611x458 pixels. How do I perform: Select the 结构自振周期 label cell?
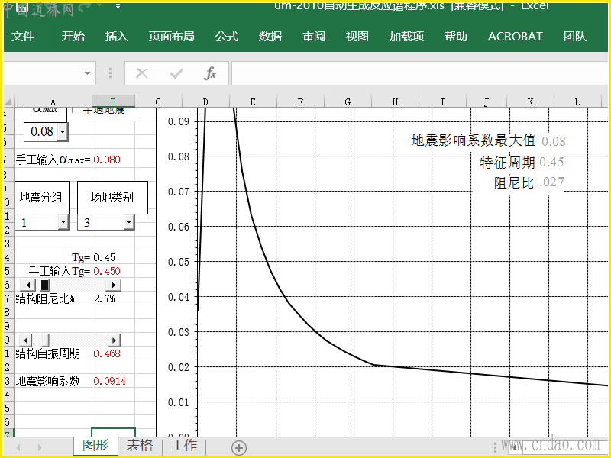coord(53,353)
